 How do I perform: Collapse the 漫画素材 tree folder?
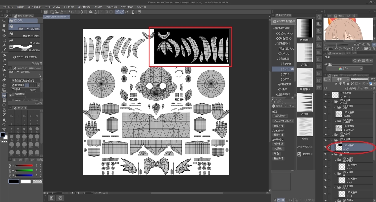[x=276, y=44]
